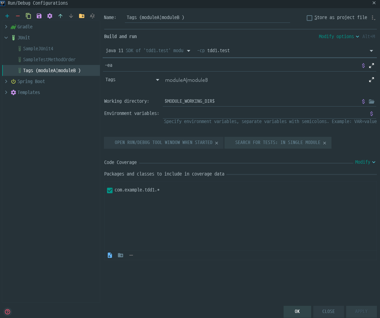Expand the Gradle node

click(6, 27)
